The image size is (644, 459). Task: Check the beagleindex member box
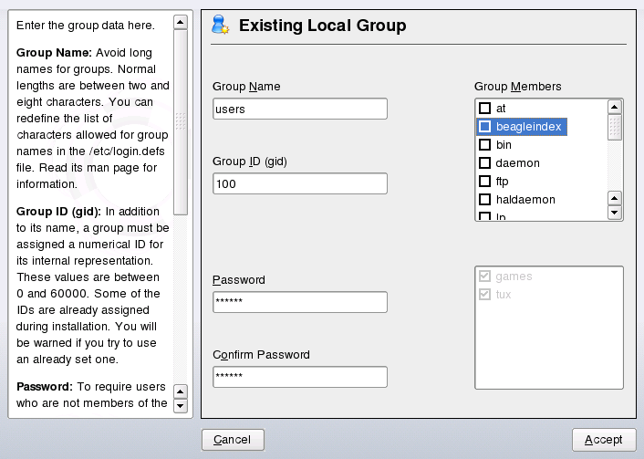485,127
